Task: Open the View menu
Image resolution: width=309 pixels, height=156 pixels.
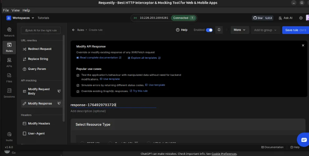Action: [16, 10]
